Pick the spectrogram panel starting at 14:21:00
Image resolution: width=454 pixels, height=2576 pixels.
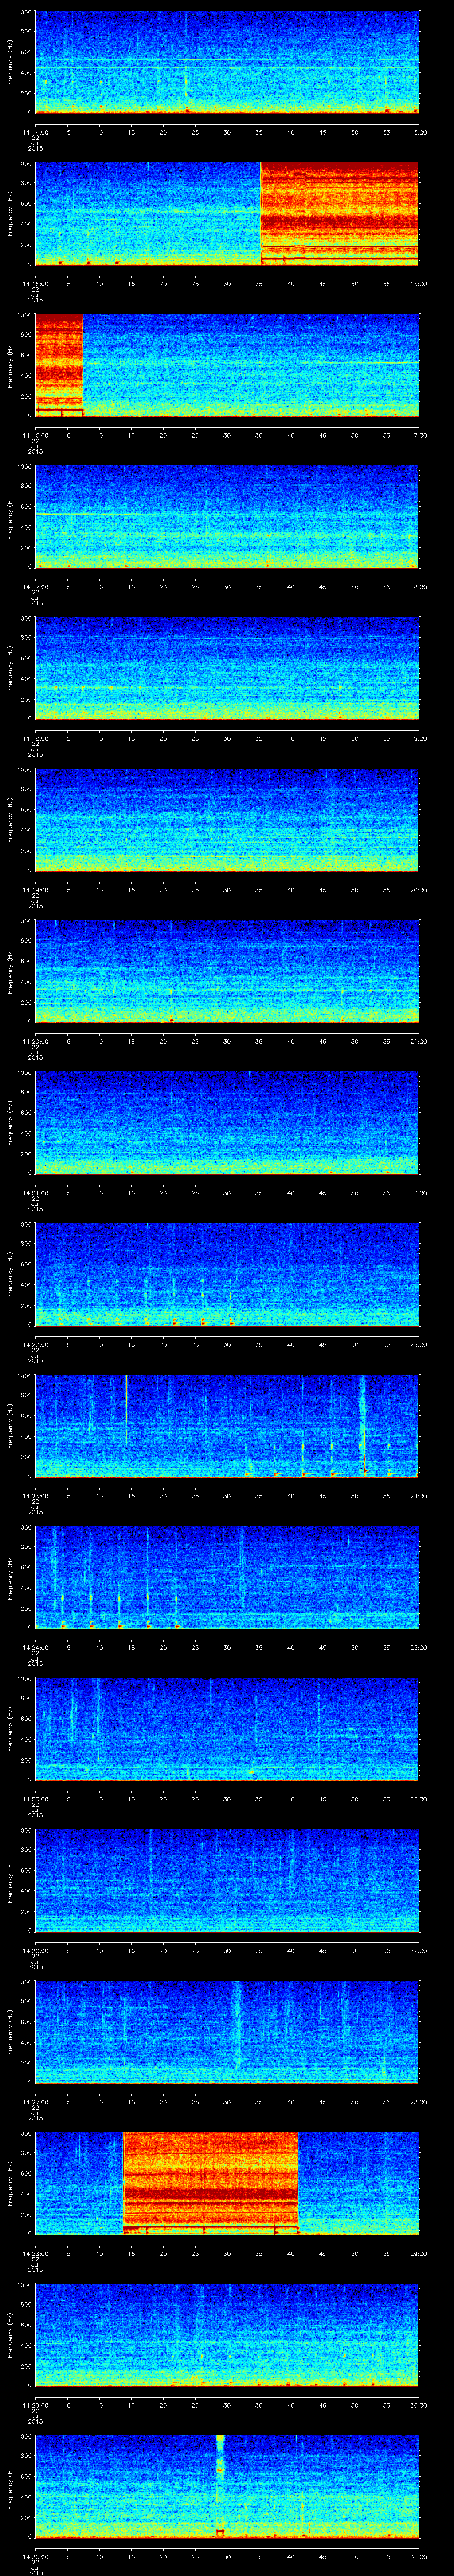click(x=227, y=1122)
